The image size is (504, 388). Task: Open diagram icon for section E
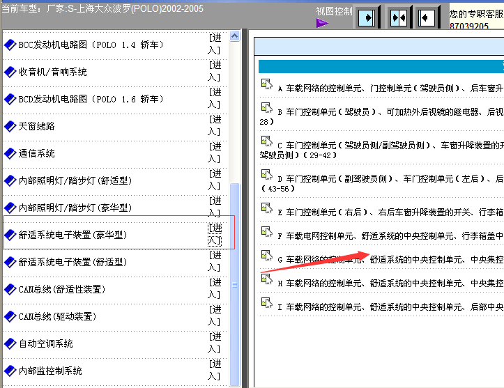[267, 208]
